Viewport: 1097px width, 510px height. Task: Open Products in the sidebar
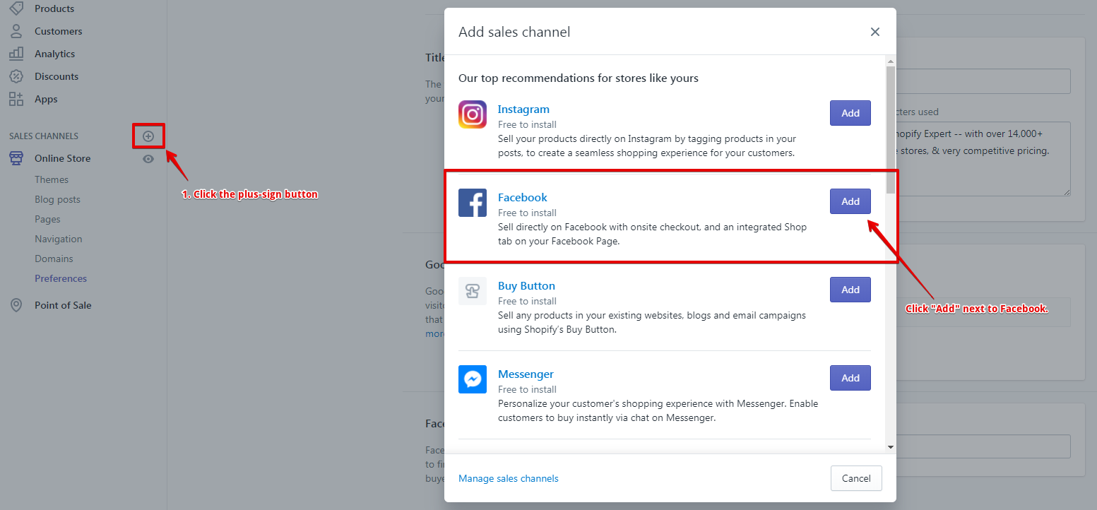click(x=54, y=8)
